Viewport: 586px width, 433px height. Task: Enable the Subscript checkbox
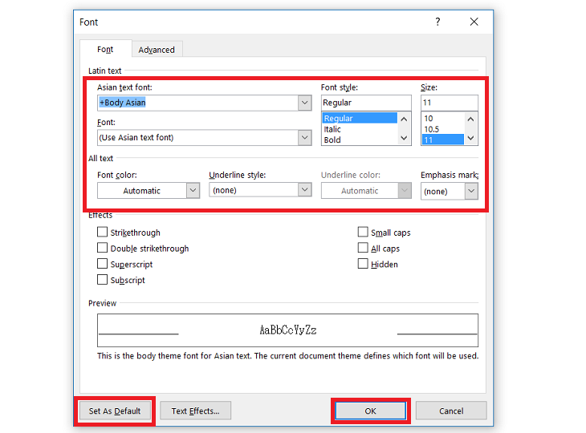point(102,280)
